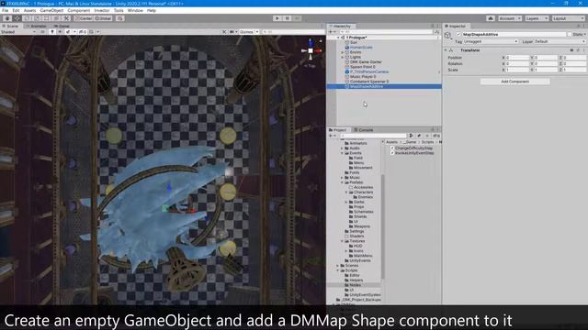Open the File menu
The width and height of the screenshot is (588, 330).
(x=5, y=10)
